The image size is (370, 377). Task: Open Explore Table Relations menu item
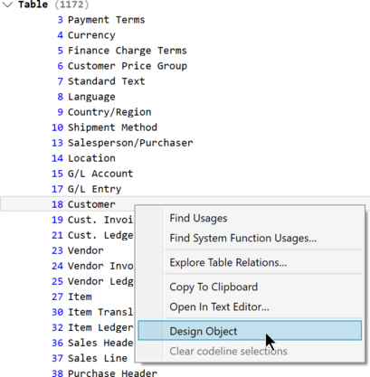[x=250, y=263]
